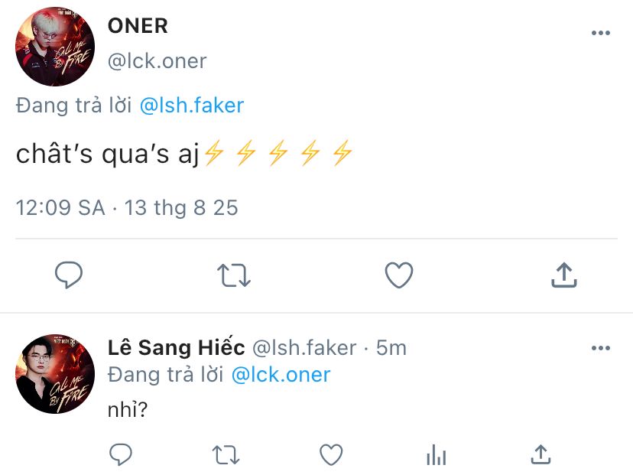Open ONER's profile picture

[x=54, y=47]
